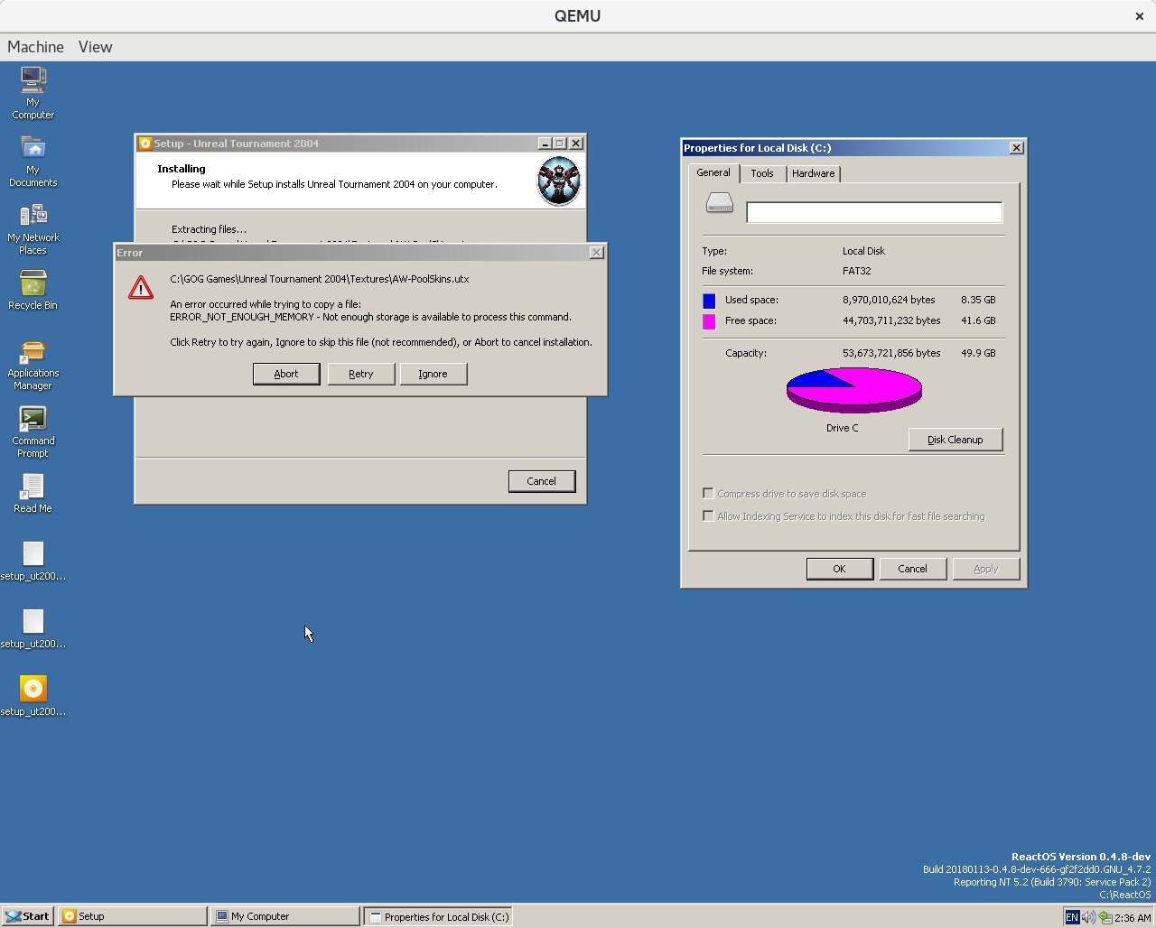The image size is (1156, 928).
Task: Select the Command Prompt desktop icon
Action: 33,432
